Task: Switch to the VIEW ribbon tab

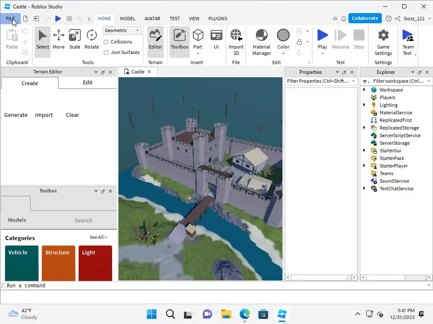Action: 194,19
